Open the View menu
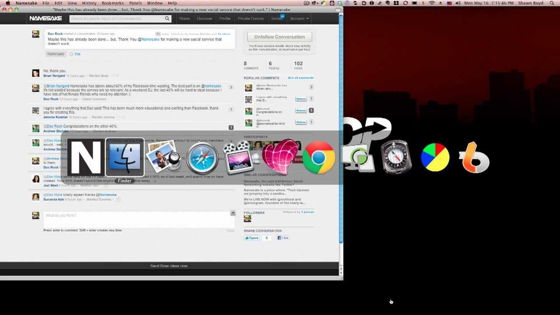Viewport: 560px width, 315px height. pyautogui.click(x=72, y=3)
